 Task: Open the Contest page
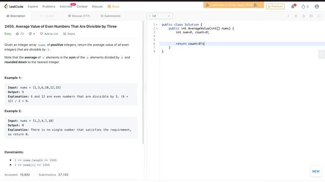[82, 7]
